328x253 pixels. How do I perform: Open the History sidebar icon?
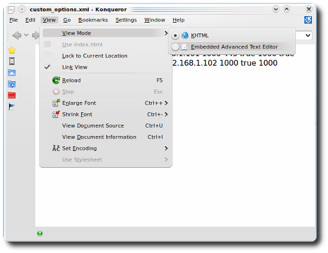point(12,61)
